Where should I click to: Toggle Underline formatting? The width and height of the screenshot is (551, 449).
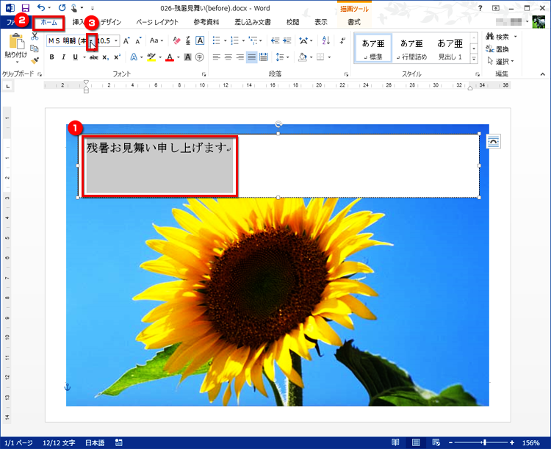click(x=75, y=57)
